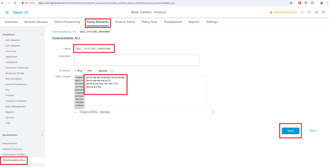Save the downloadable ACL
Viewport: 329px width, 167px height.
[290, 131]
